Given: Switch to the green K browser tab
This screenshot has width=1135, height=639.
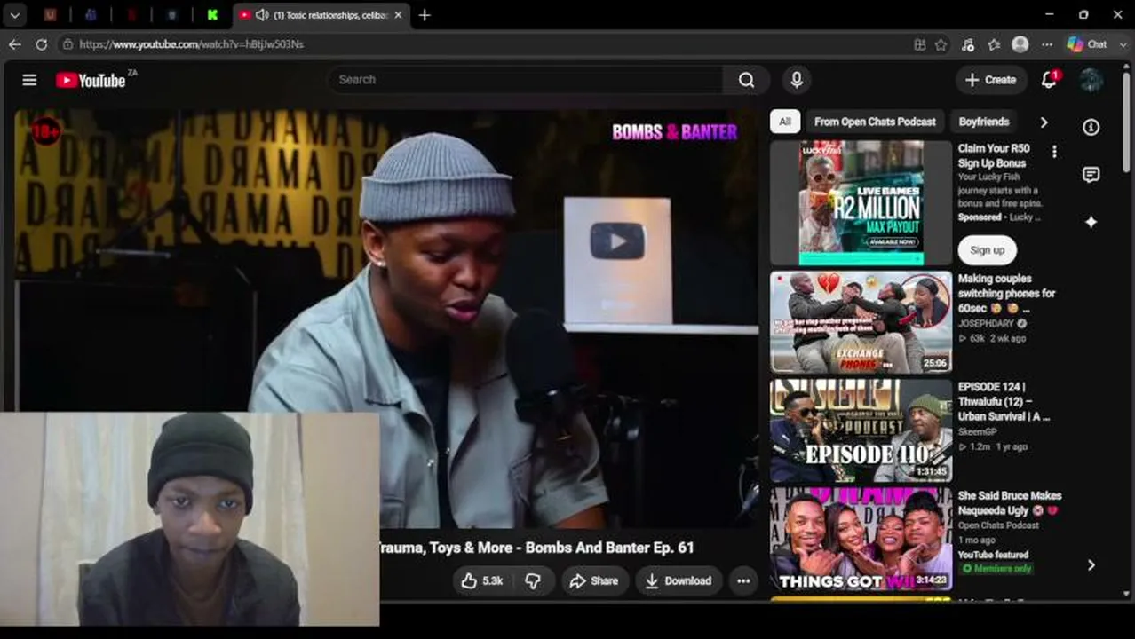Looking at the screenshot, I should (x=212, y=15).
